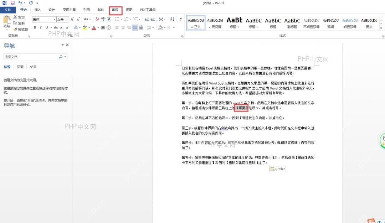Apply the 要点 style
Viewport: 385px width, 223px height.
369,23
